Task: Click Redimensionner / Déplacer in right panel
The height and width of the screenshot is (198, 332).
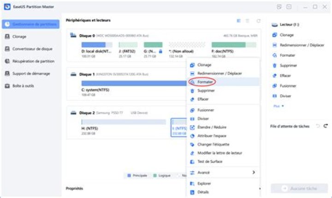Action: pyautogui.click(x=298, y=45)
